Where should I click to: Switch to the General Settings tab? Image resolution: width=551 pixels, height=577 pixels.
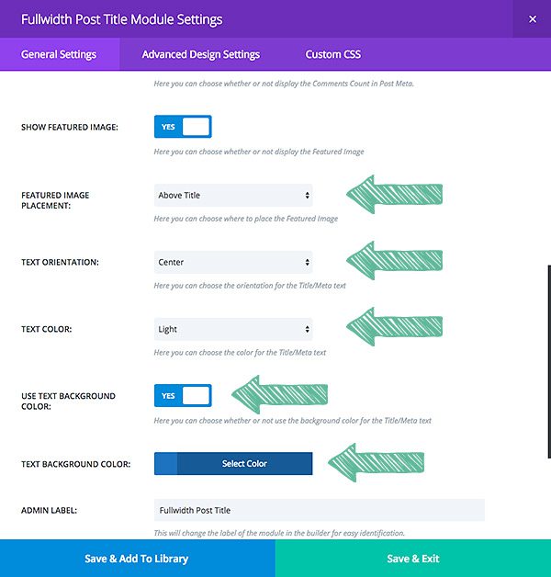[x=59, y=54]
